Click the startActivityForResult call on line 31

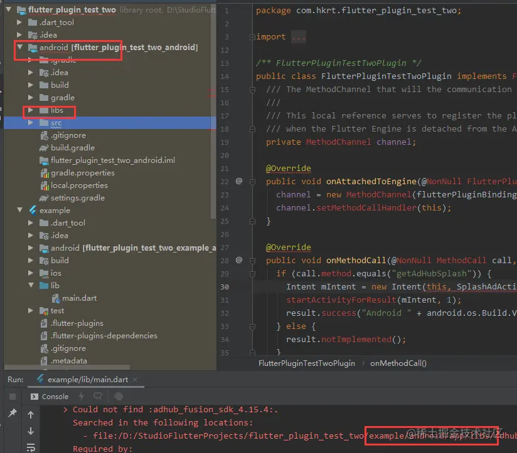tap(341, 300)
